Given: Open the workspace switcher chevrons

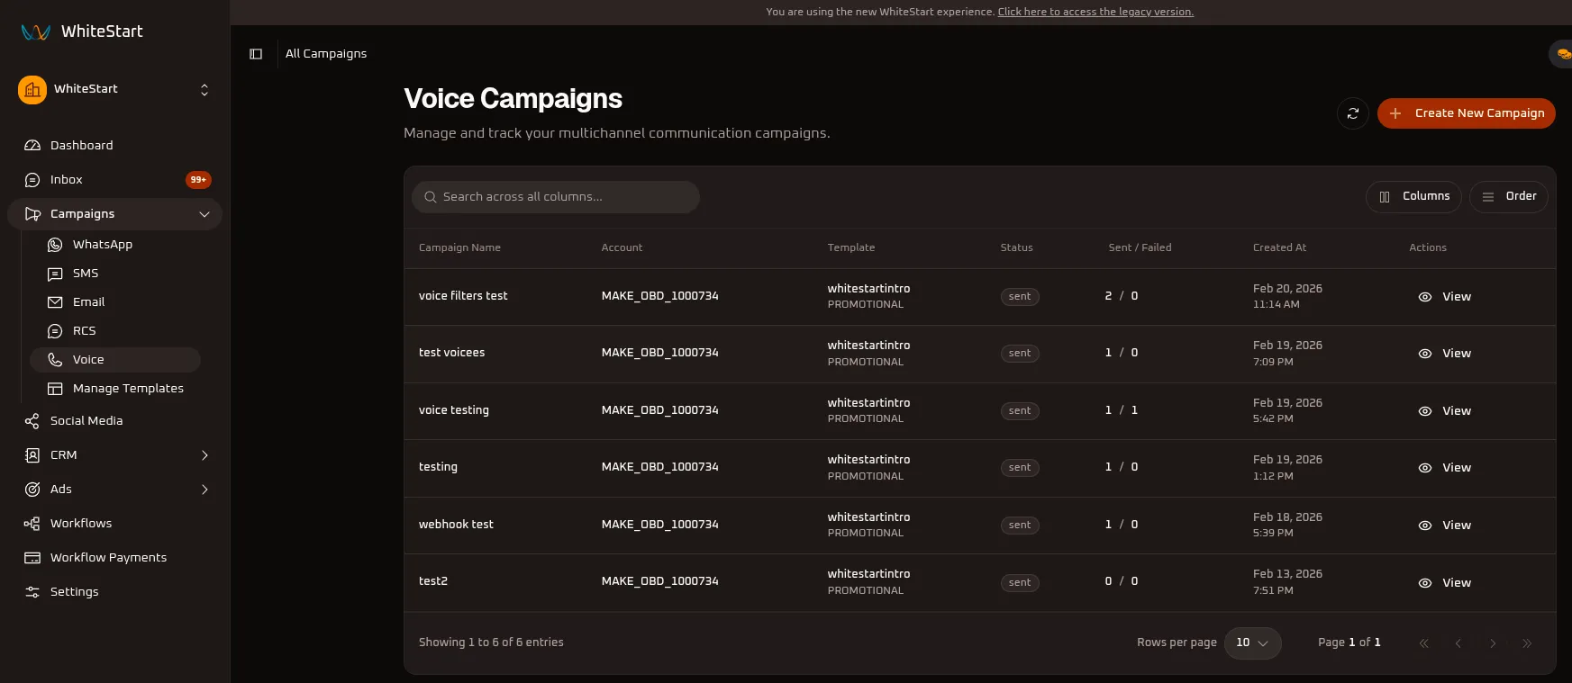Looking at the screenshot, I should click(204, 89).
